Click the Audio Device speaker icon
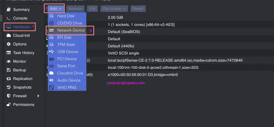Screen dimensions: 274x127 pyautogui.click(x=52, y=80)
